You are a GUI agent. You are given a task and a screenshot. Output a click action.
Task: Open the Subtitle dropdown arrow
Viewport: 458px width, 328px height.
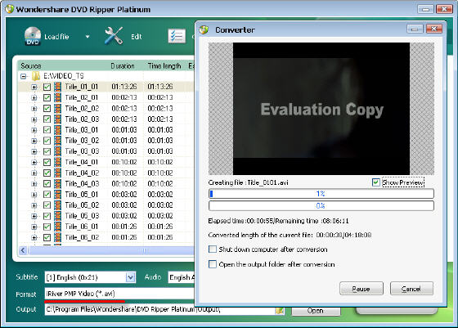(x=131, y=277)
